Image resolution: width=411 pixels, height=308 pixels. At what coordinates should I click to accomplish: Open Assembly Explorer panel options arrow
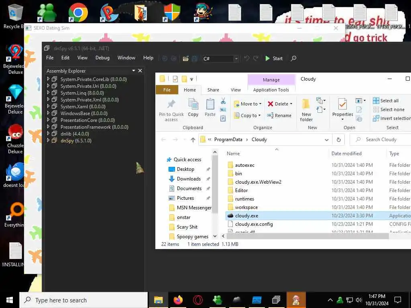tap(133, 71)
